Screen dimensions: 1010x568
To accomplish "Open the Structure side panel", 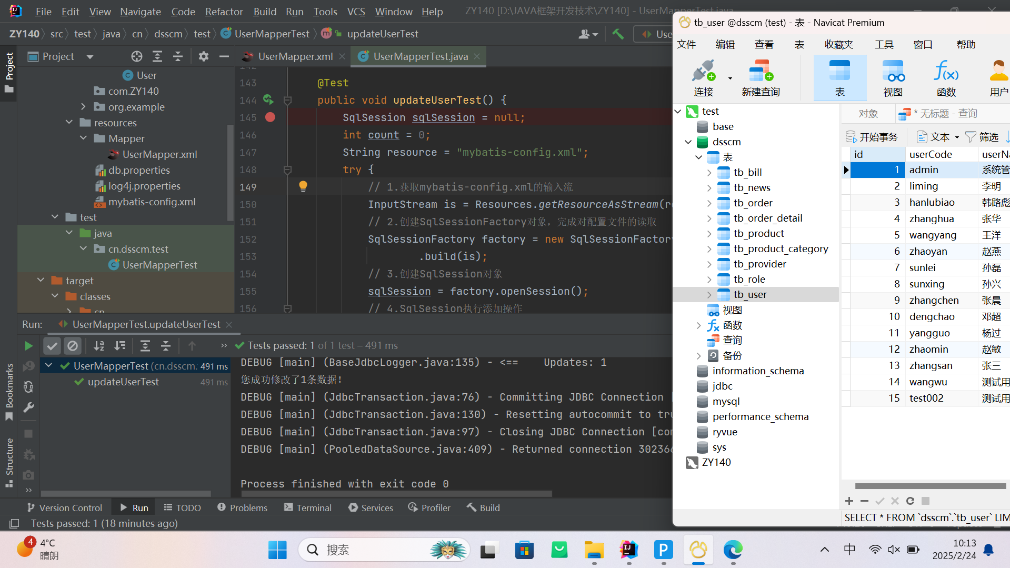I will [9, 463].
